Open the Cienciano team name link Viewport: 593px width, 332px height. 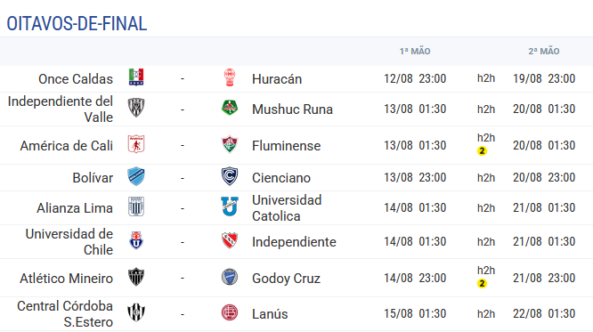[281, 178]
